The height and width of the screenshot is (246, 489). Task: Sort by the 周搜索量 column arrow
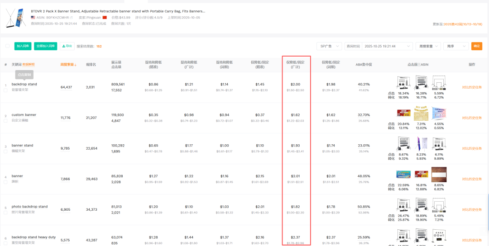coord(76,65)
